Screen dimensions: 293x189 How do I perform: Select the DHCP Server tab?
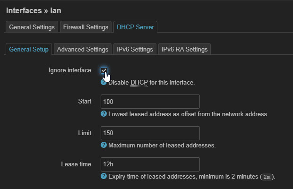[136, 27]
